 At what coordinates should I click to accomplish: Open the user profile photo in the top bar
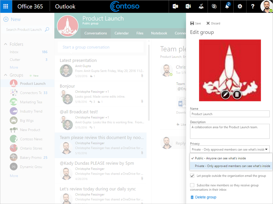pyautogui.click(x=266, y=7)
